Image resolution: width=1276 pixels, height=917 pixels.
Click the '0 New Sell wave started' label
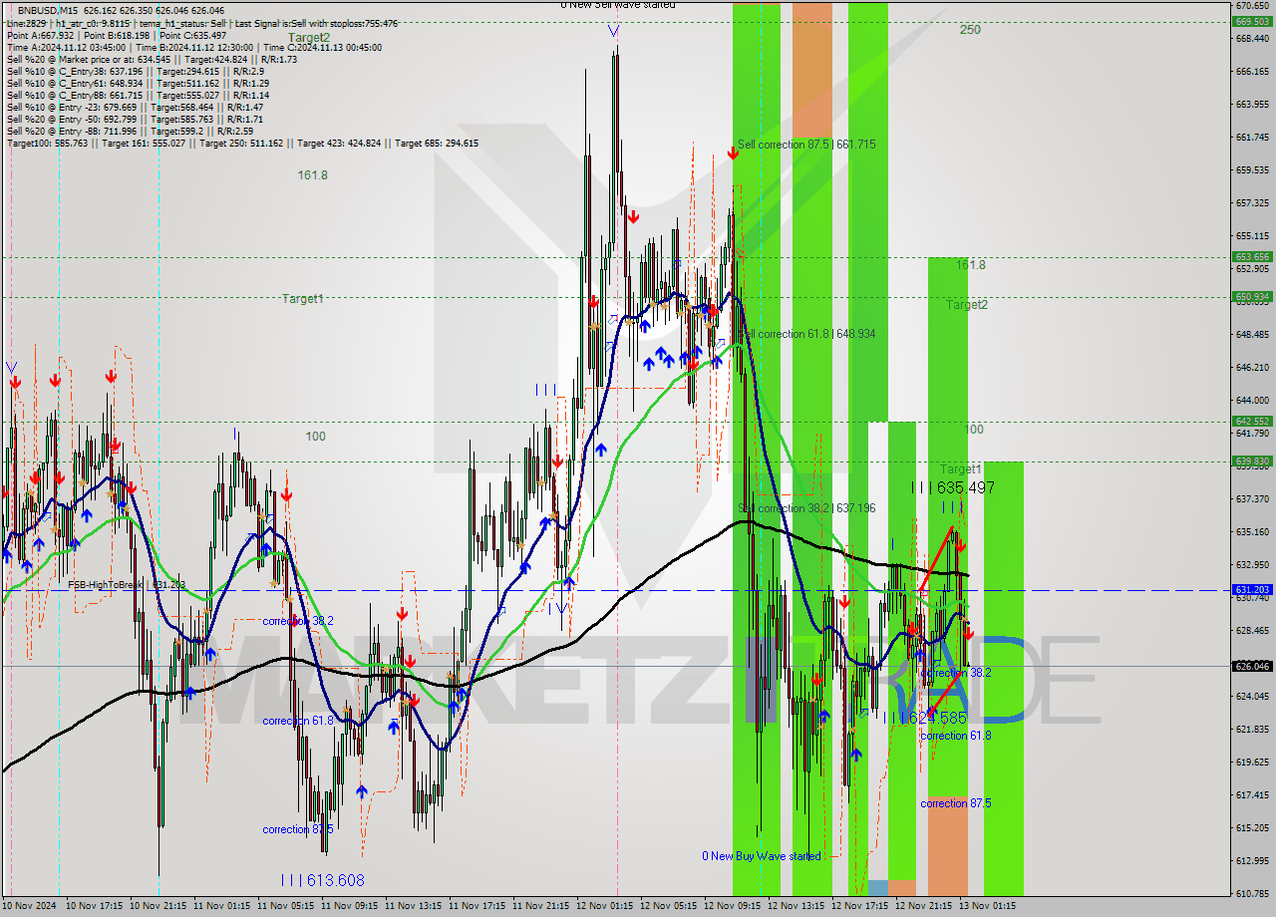click(x=617, y=5)
